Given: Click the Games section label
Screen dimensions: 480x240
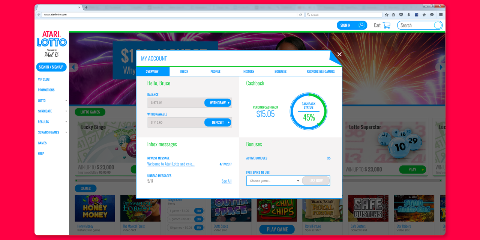Looking at the screenshot, I should click(85, 188).
